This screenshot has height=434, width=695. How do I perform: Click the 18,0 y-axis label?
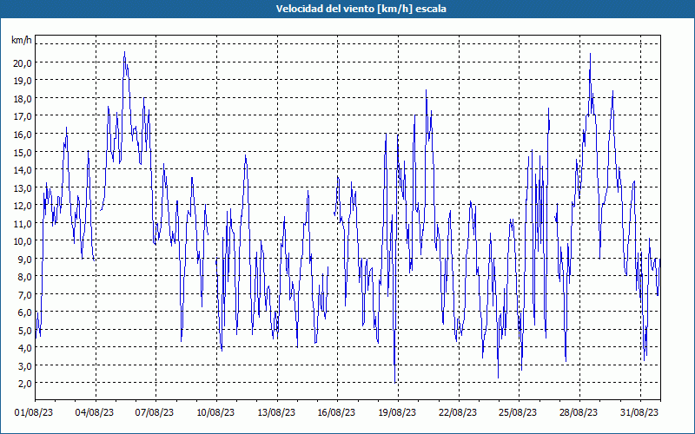click(x=23, y=99)
